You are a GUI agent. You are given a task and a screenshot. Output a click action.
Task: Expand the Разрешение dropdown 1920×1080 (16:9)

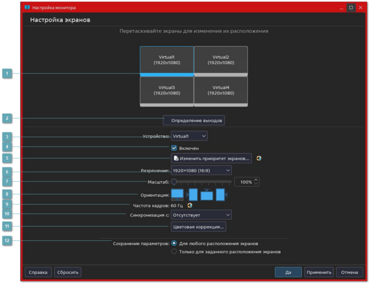point(201,170)
